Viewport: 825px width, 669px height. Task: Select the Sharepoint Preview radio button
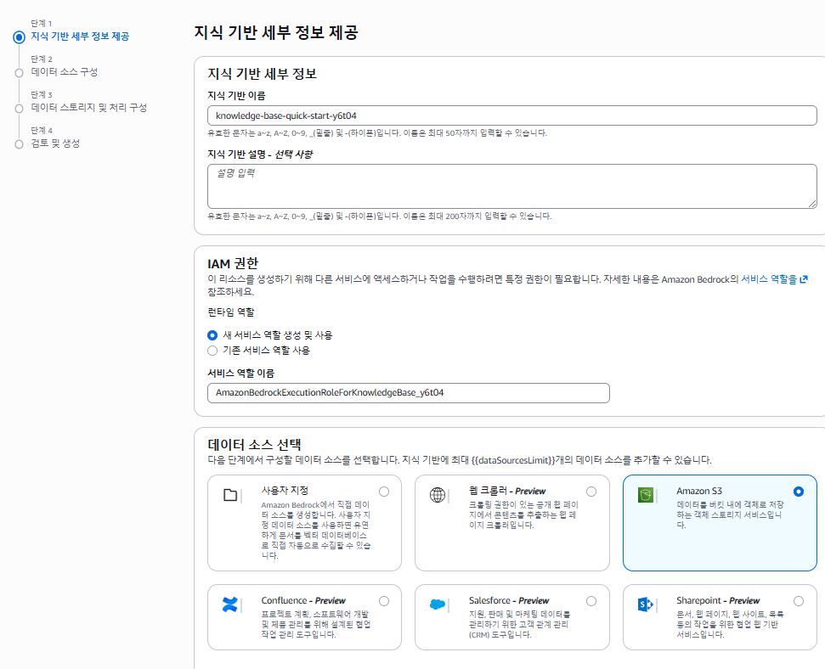click(x=799, y=600)
